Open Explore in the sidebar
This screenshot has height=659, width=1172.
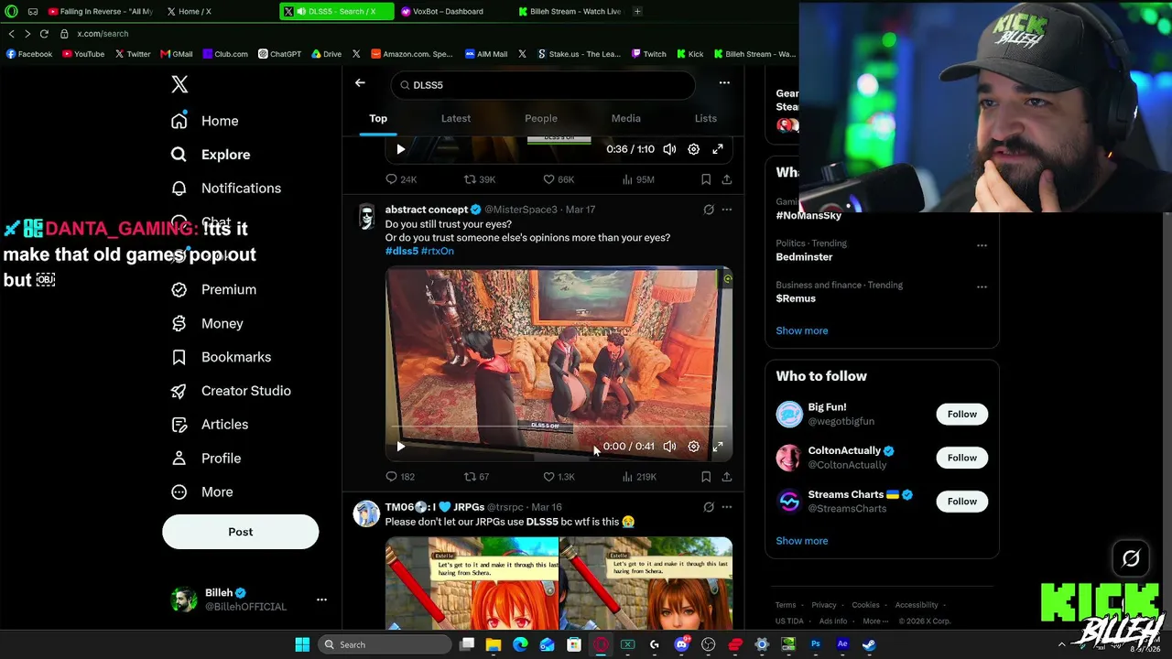212,155
